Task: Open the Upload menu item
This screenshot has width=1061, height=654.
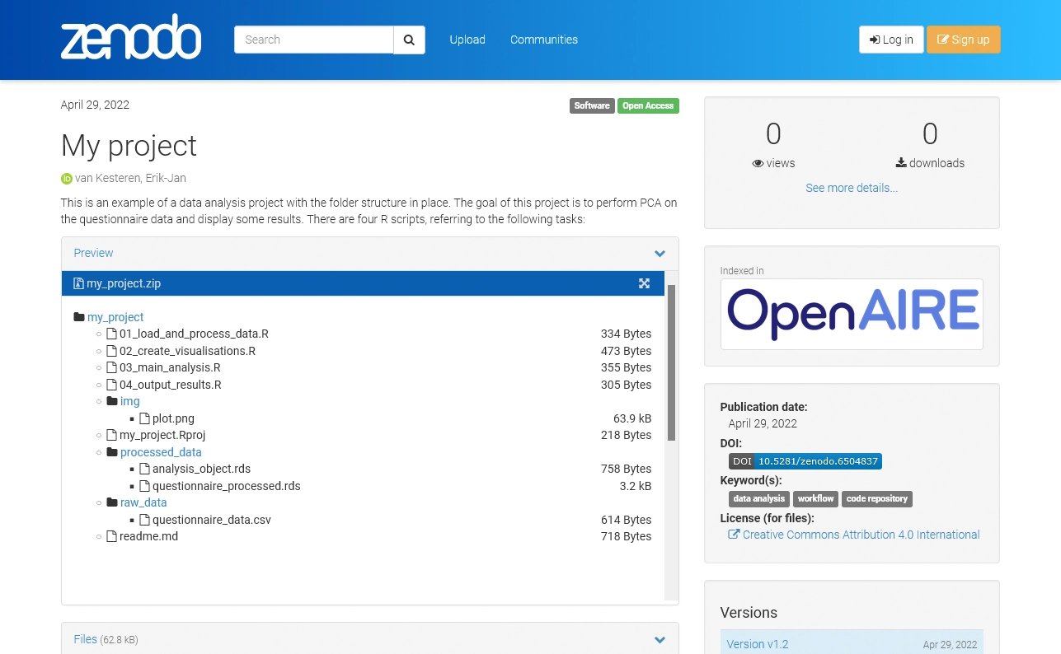Action: pos(467,40)
